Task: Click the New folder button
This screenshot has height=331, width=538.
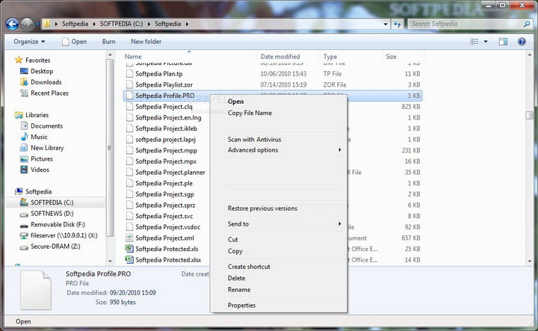Action: pos(146,42)
